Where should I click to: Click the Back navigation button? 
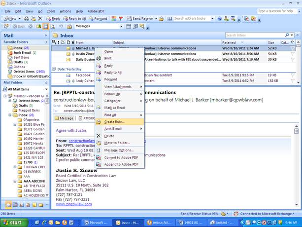[19, 26]
